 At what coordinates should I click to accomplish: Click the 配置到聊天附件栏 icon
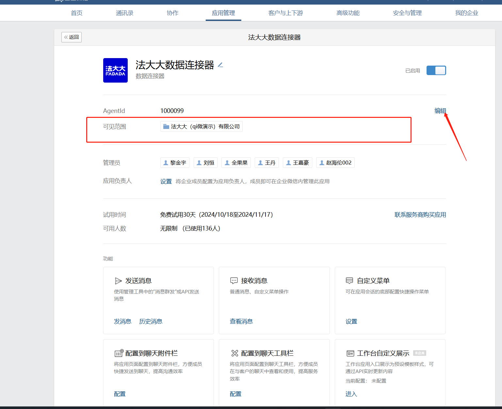pos(119,353)
